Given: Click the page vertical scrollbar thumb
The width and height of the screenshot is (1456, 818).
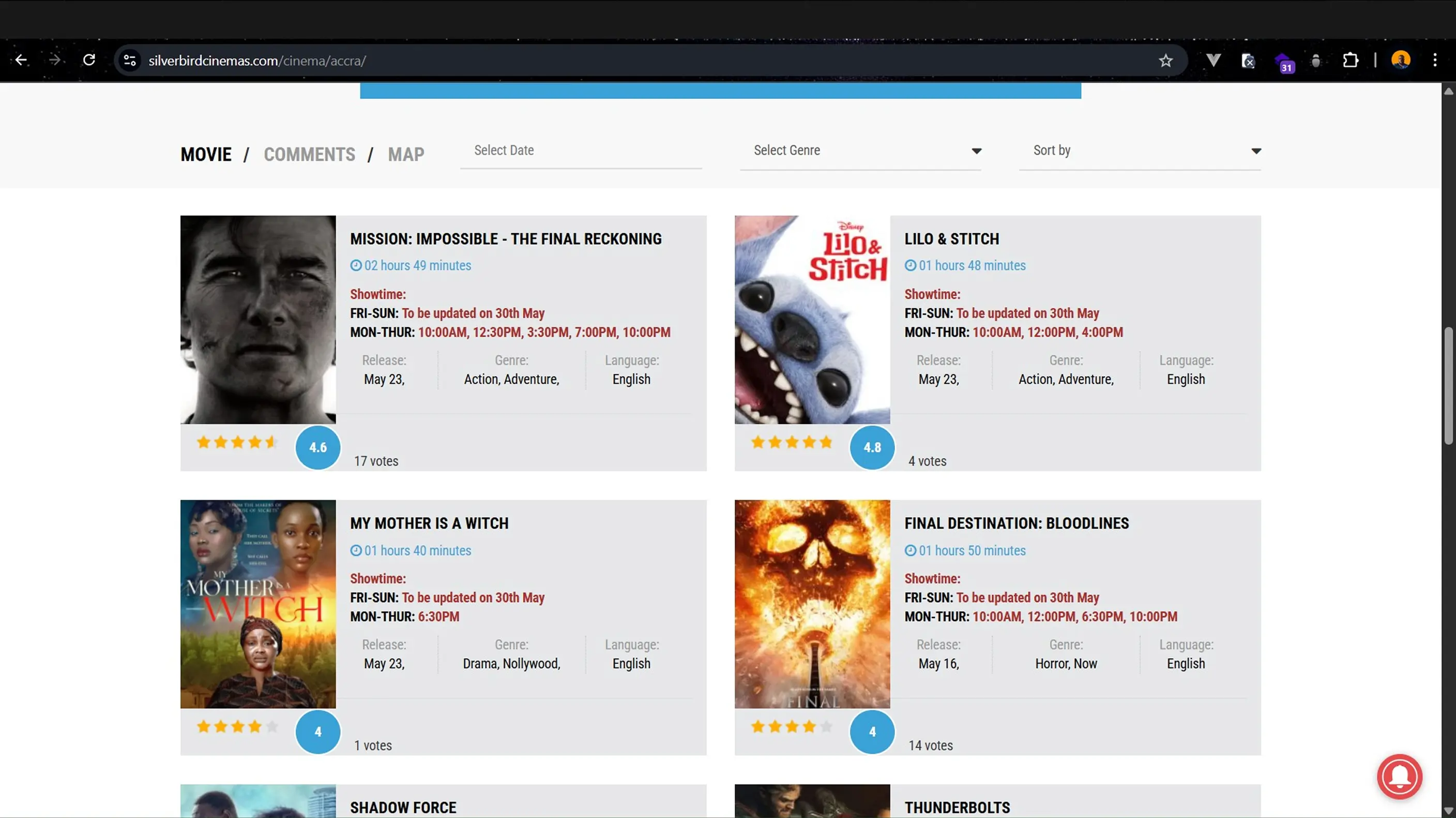Looking at the screenshot, I should [1448, 386].
